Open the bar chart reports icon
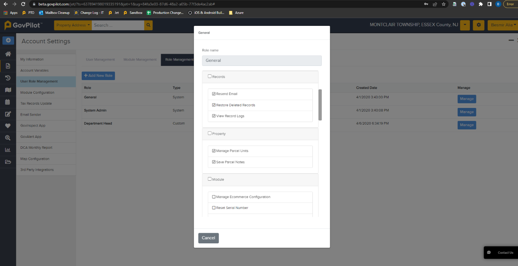This screenshot has width=518, height=266. [8, 150]
